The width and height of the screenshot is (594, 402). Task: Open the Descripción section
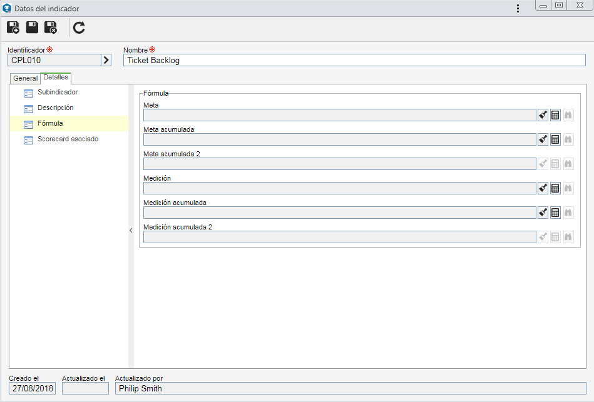tap(69, 108)
